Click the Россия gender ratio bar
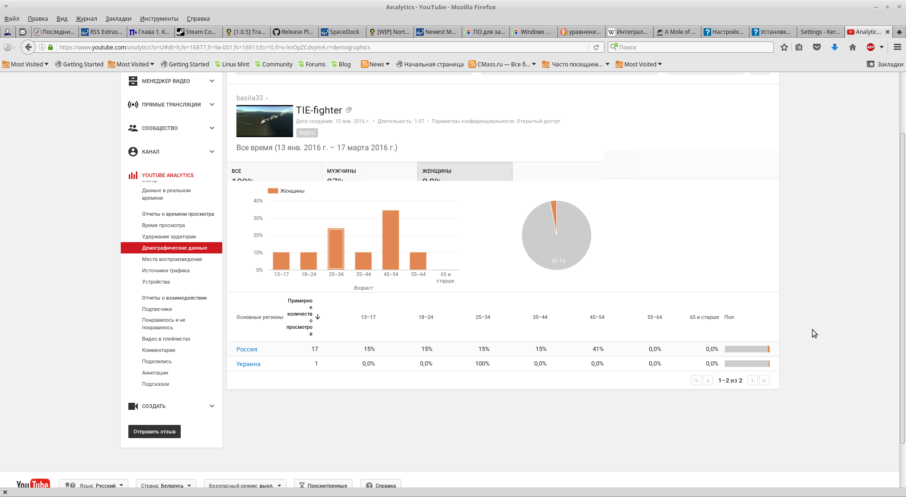Screen dimensions: 906x497 (747, 349)
